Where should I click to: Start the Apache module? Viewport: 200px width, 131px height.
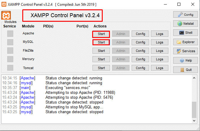(x=101, y=34)
